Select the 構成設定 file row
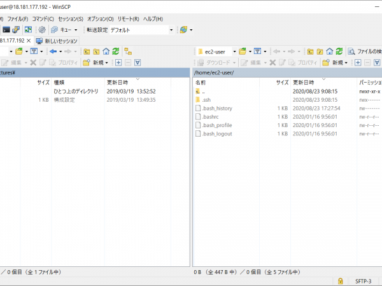This screenshot has height=286, width=382. point(95,100)
